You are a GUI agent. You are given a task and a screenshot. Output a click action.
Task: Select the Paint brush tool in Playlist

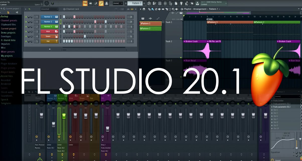point(153,9)
